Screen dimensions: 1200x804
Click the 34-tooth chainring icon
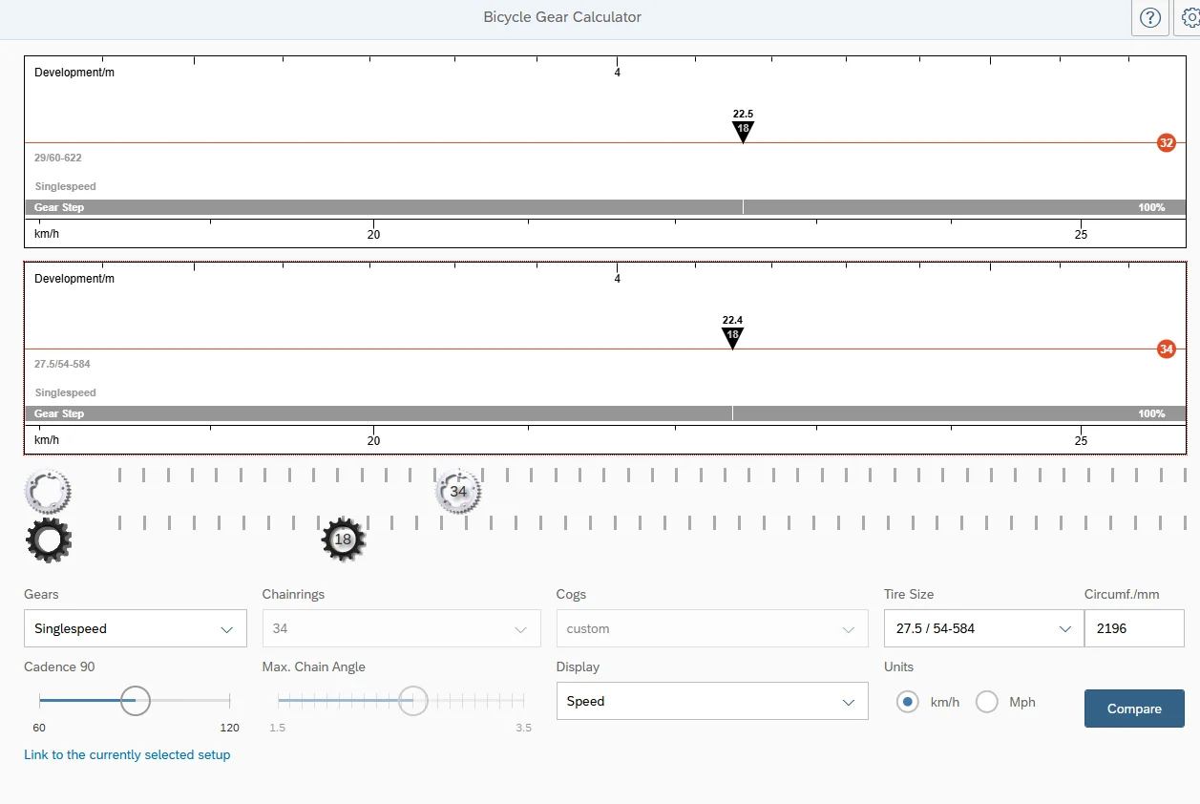tap(458, 492)
